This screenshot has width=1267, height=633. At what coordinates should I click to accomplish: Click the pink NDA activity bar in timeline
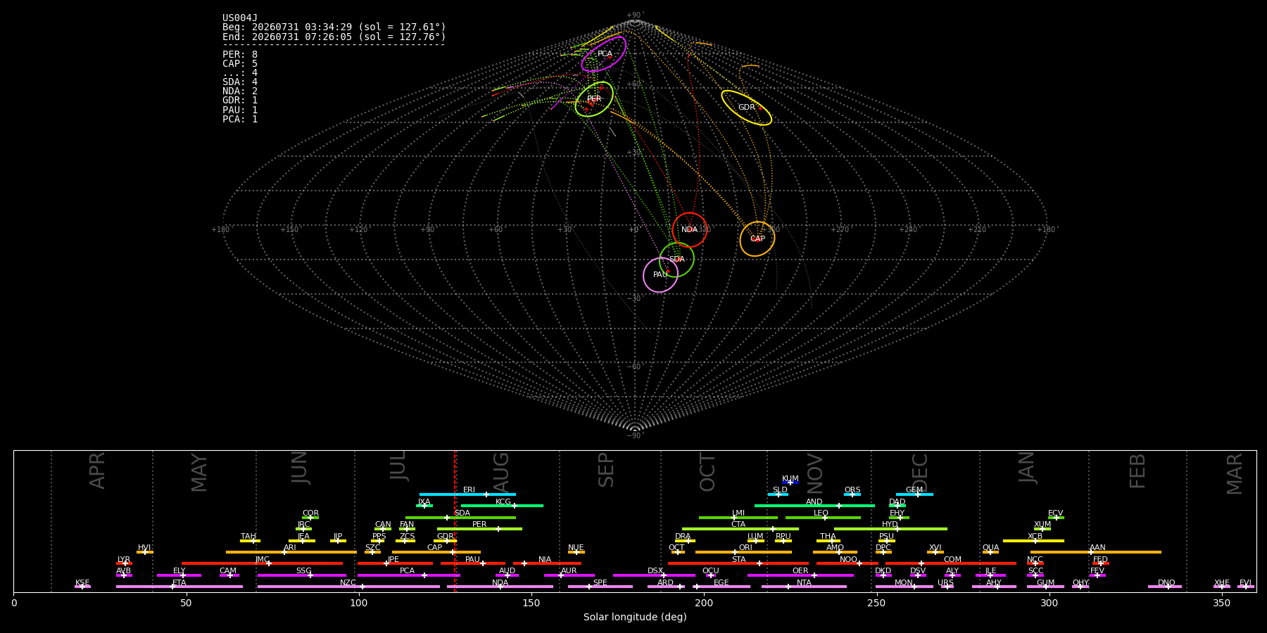(500, 587)
